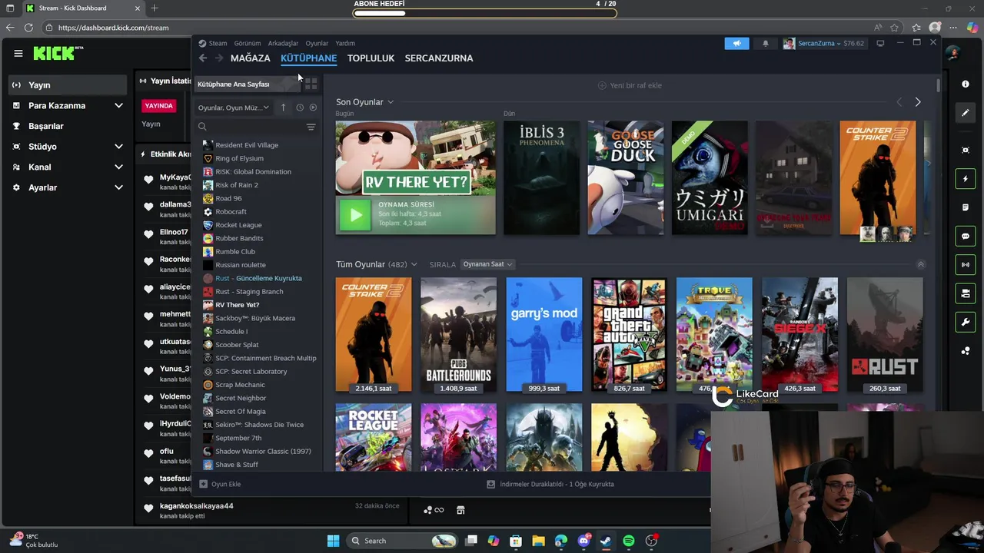984x553 pixels.
Task: Select Yayın in Kick sidebar
Action: click(x=68, y=85)
